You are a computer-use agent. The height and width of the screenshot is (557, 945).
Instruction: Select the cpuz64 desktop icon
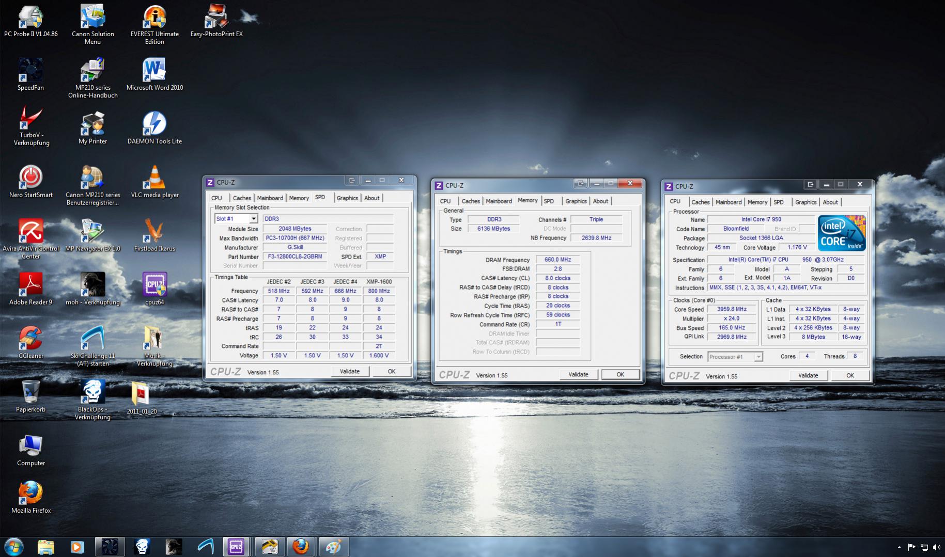point(154,289)
